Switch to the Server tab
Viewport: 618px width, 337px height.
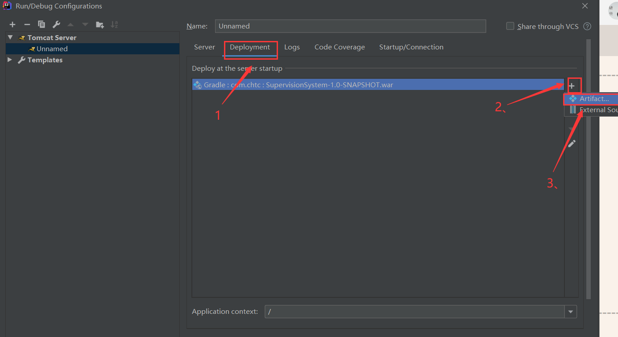204,47
